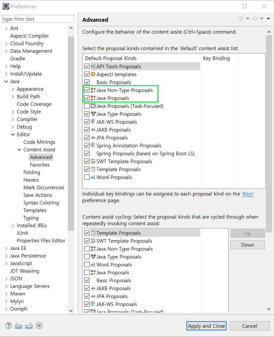This screenshot has width=274, height=337.
Task: Click Word Proposals icon in cycling list
Action: click(x=93, y=264)
